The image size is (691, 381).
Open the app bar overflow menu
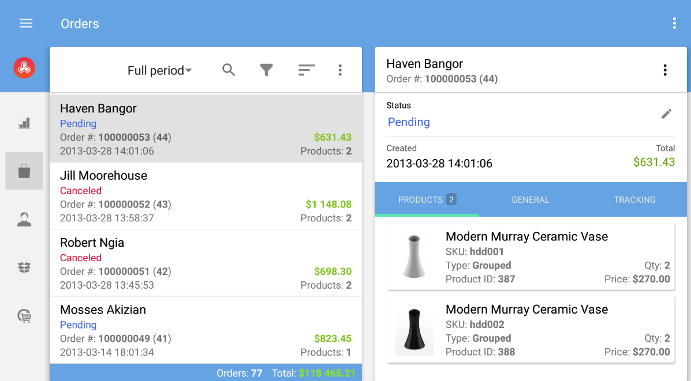coord(674,23)
